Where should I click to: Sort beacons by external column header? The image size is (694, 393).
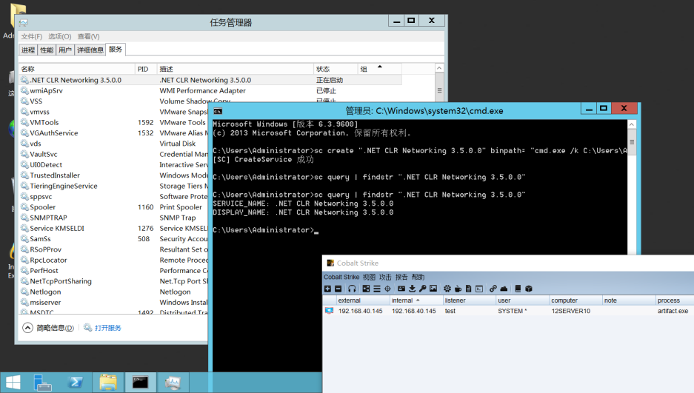tap(363, 300)
